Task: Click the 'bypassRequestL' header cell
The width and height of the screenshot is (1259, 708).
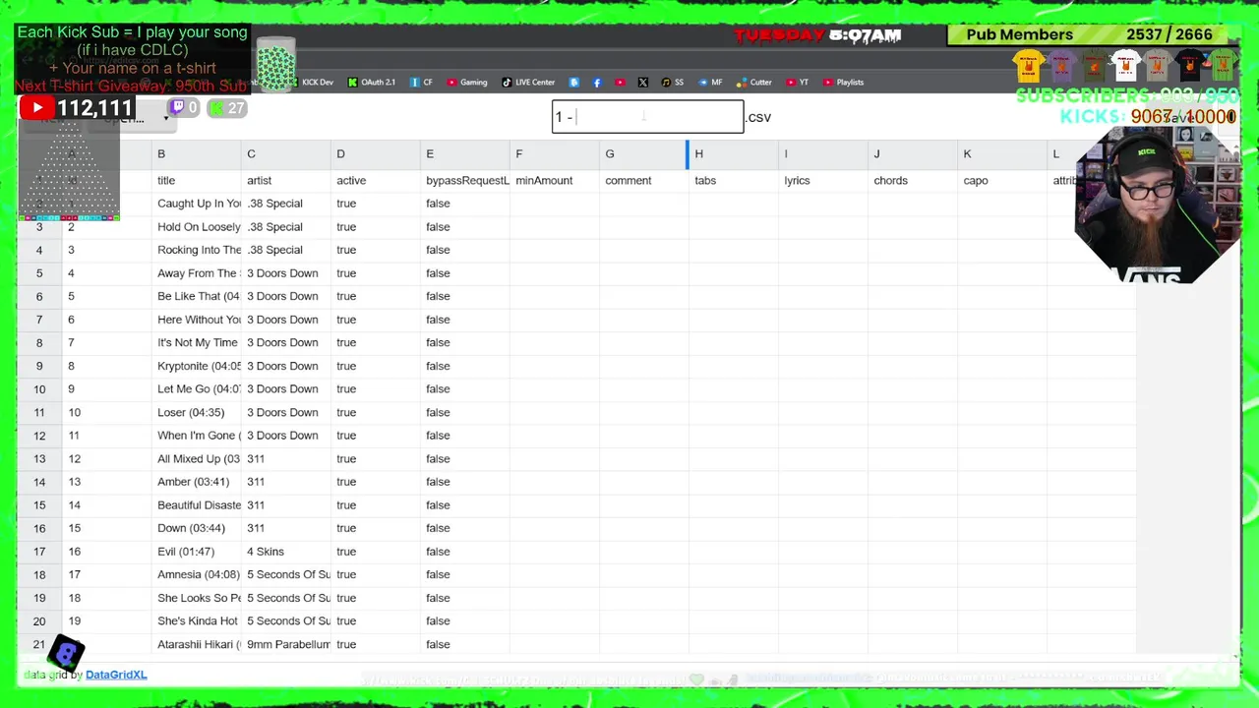Action: 465,181
